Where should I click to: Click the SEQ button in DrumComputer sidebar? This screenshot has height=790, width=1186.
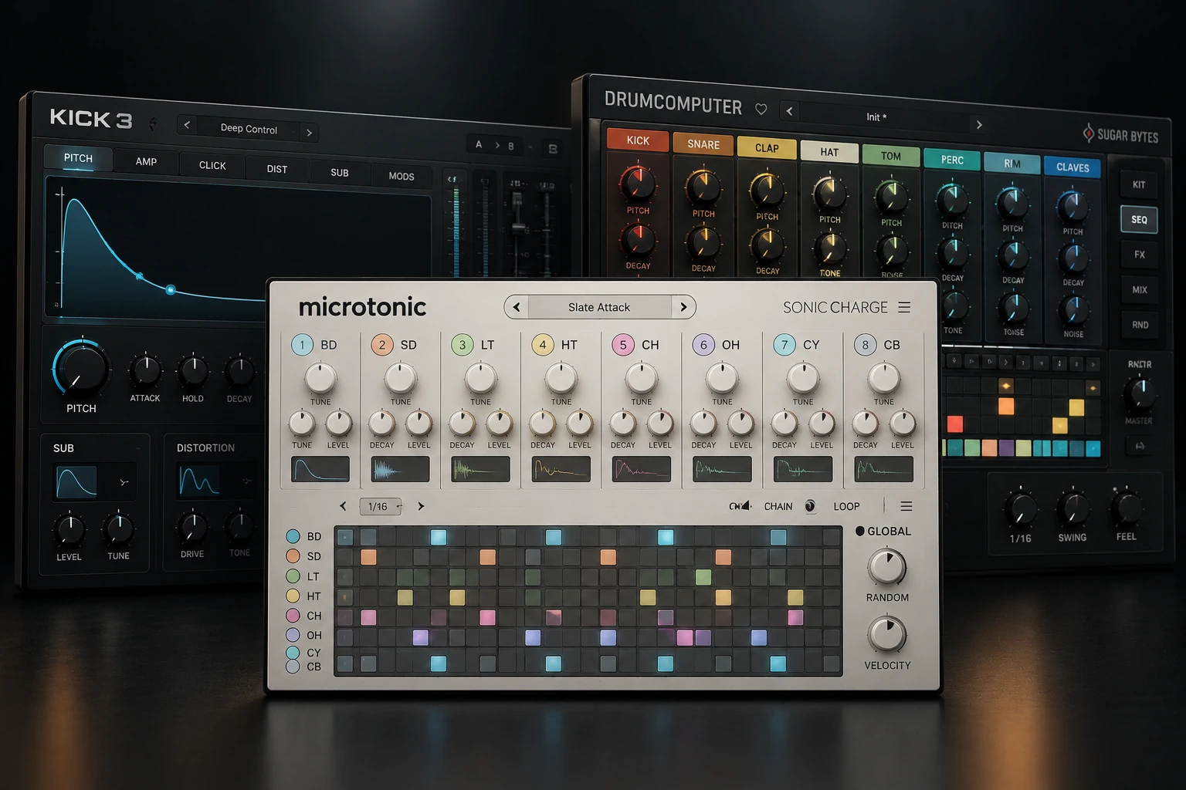tap(1139, 219)
